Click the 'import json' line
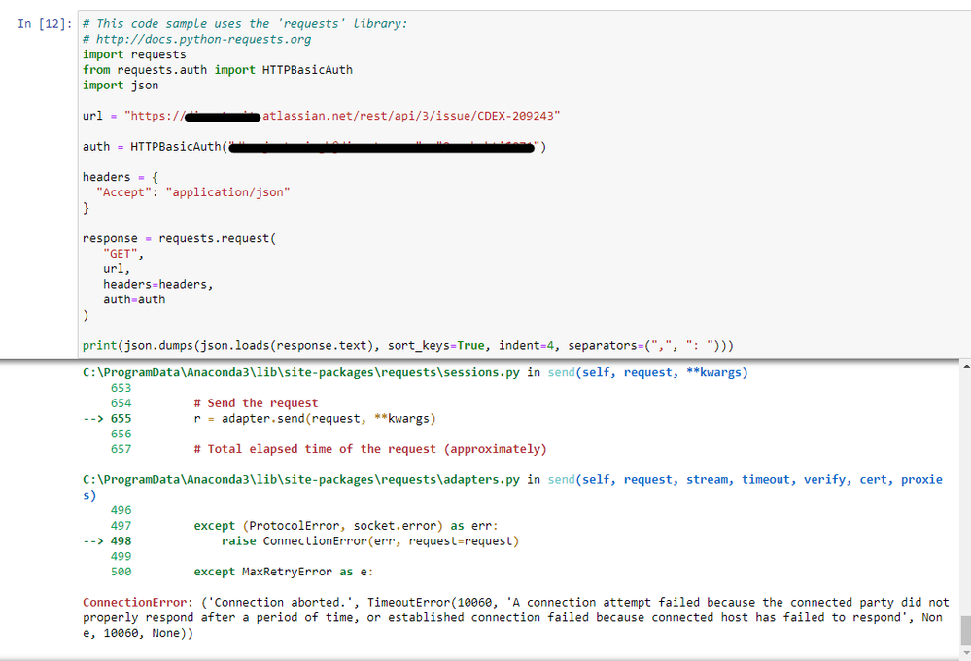971x661 pixels. [121, 86]
